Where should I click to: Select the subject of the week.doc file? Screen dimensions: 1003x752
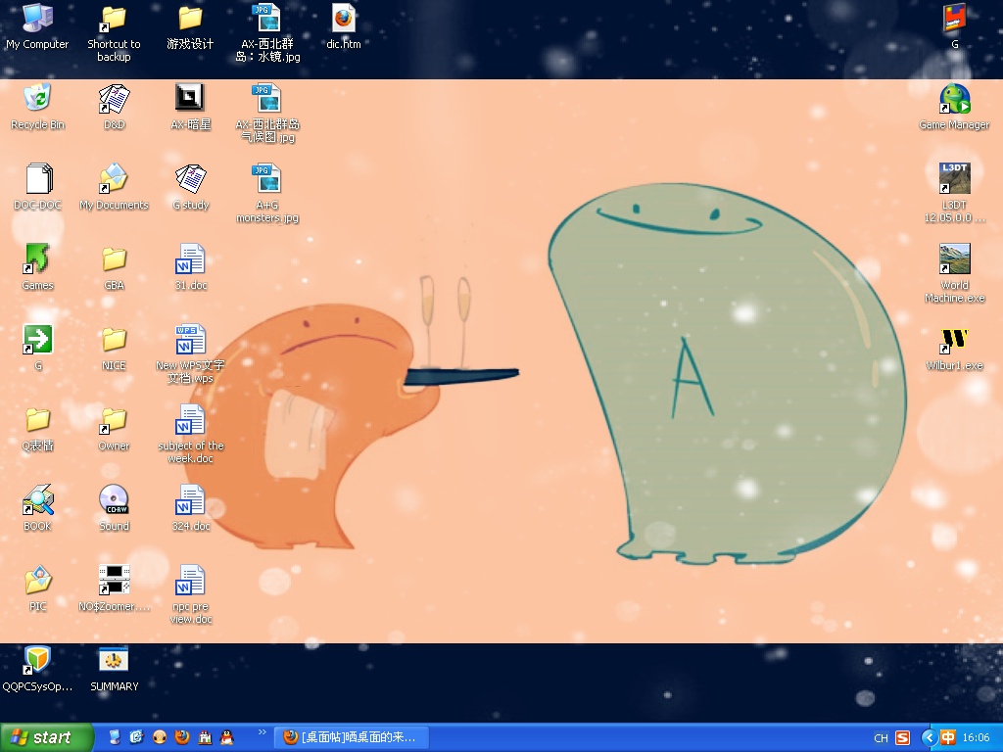pyautogui.click(x=191, y=434)
